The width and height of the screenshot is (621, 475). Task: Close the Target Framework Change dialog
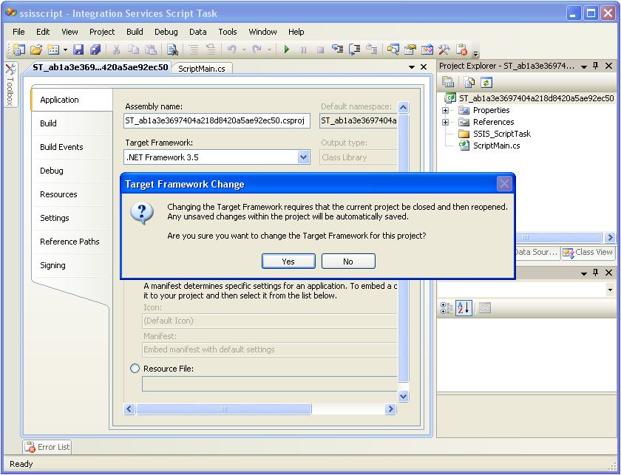(x=503, y=184)
